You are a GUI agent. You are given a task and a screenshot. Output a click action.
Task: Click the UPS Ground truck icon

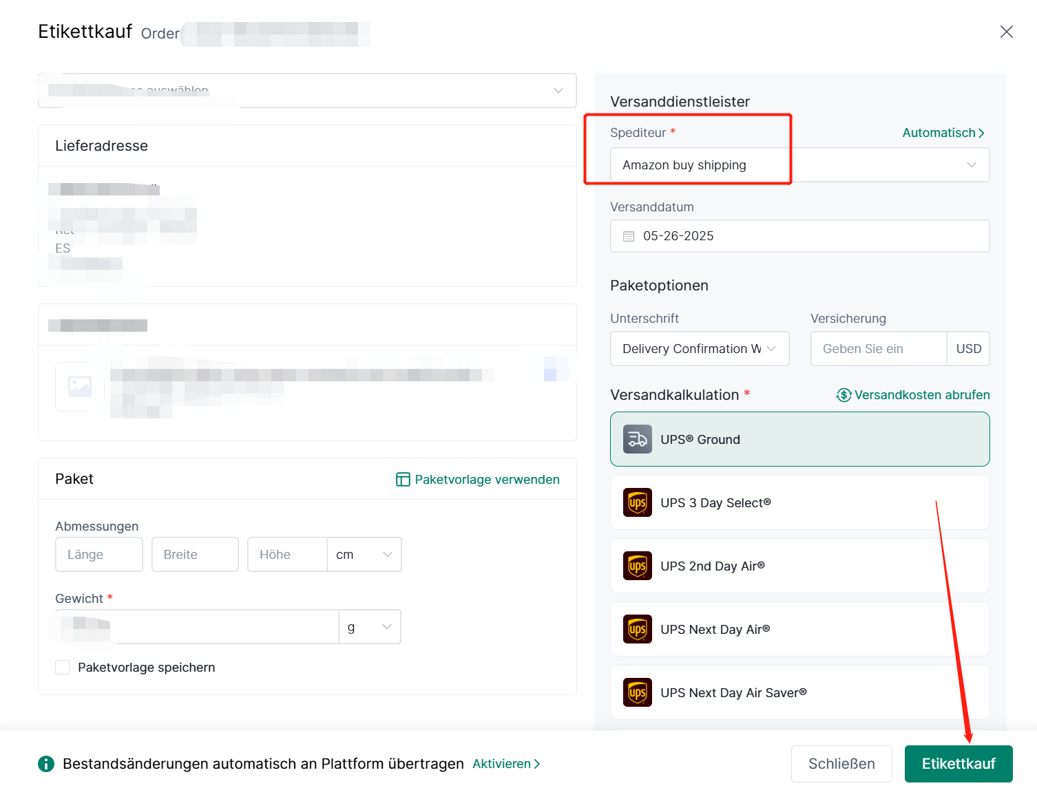pyautogui.click(x=638, y=439)
